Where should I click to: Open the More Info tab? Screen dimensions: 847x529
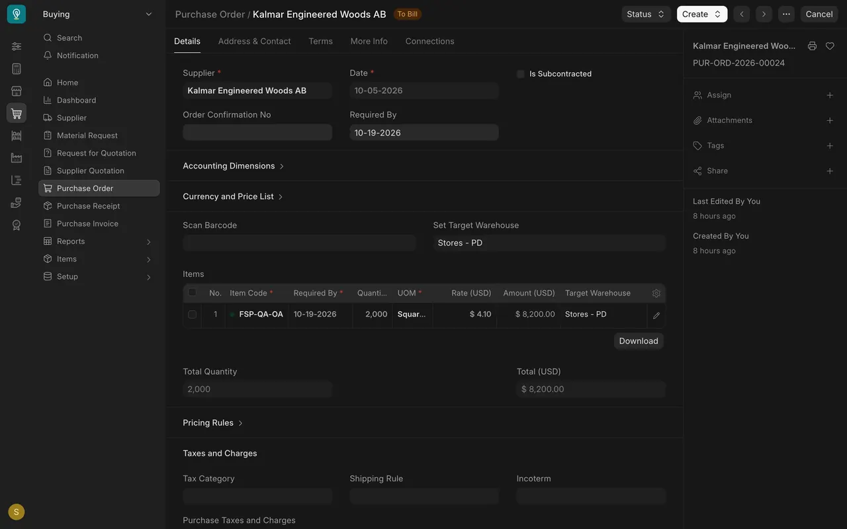click(369, 41)
